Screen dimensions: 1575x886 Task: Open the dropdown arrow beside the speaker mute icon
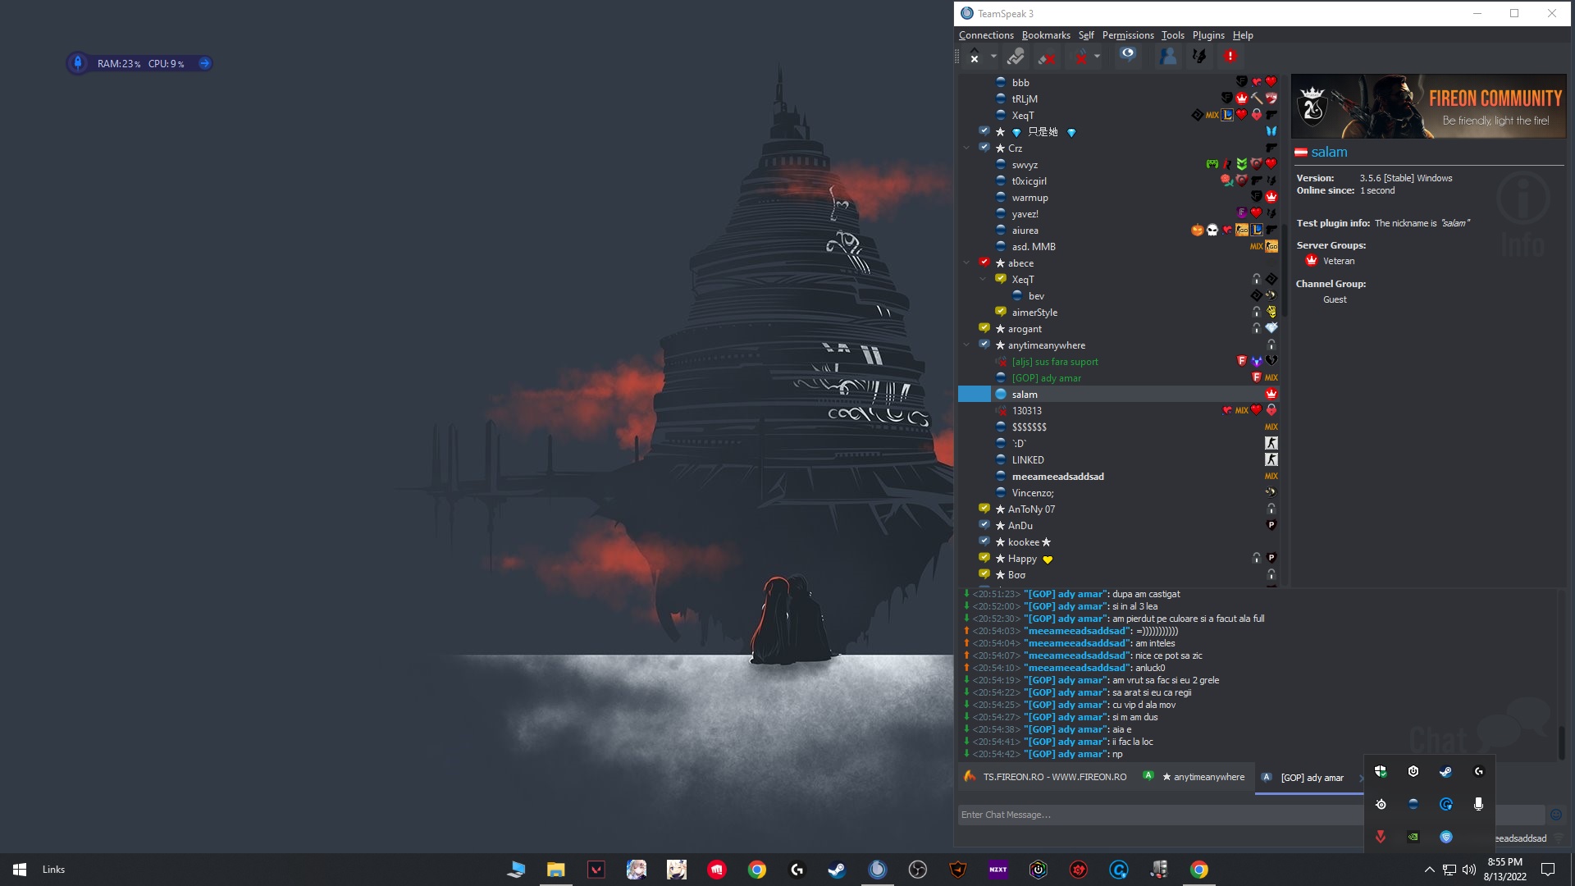pos(1097,57)
